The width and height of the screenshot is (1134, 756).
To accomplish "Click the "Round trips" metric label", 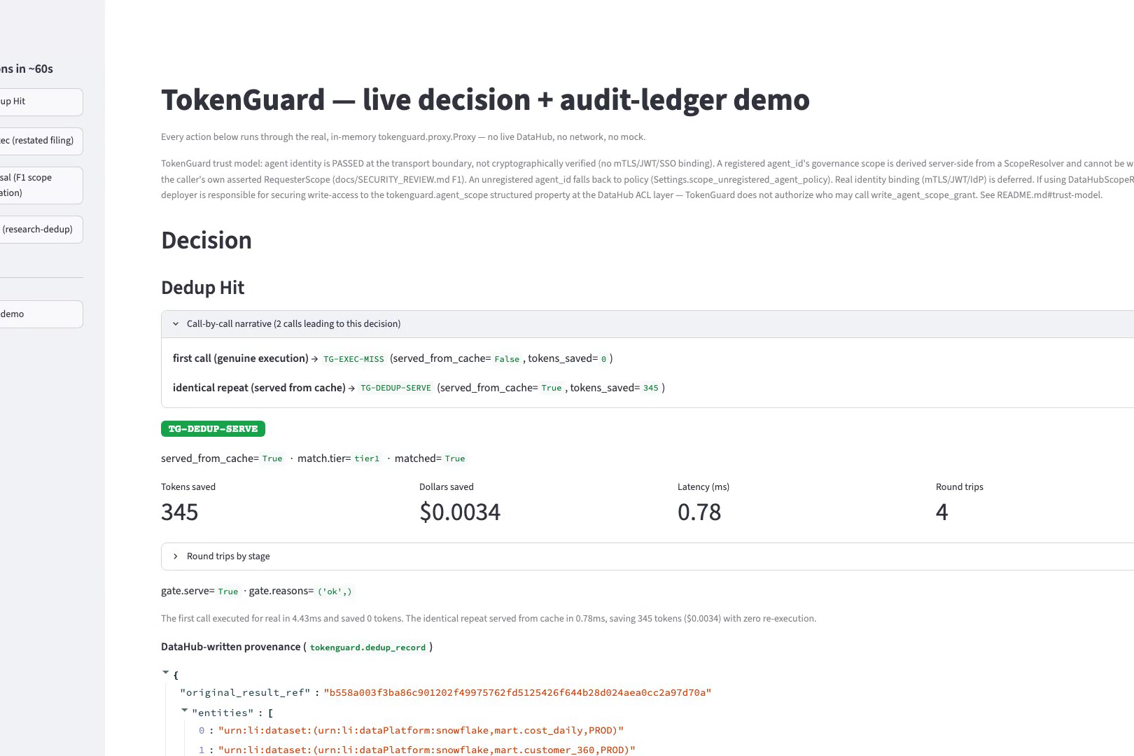I will coord(960,487).
